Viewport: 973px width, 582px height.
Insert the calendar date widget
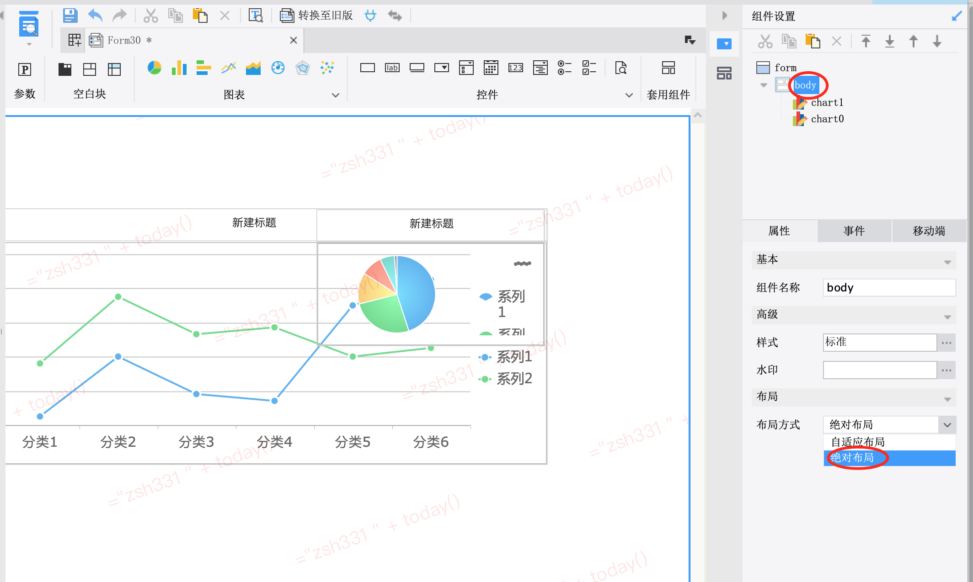491,68
